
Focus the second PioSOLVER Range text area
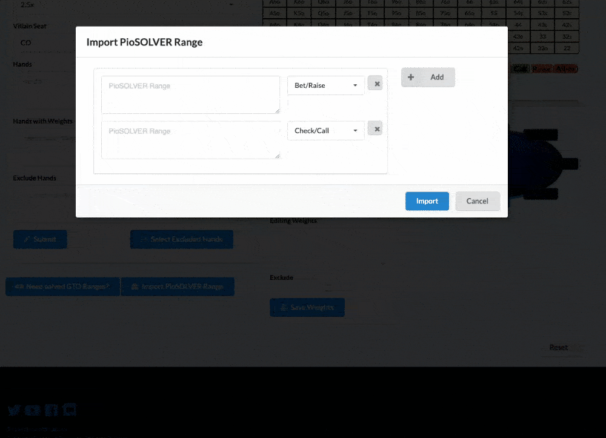point(190,140)
